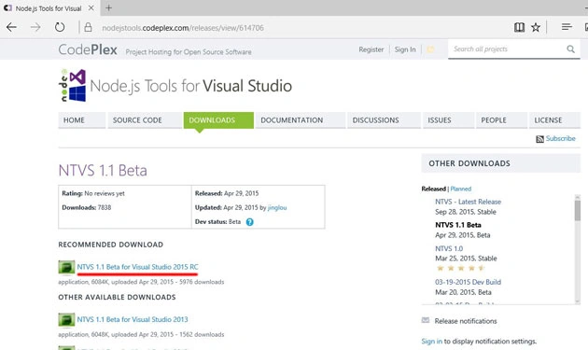Click the Dev status help icon
Viewport: 588px width, 350px height.
[x=250, y=222]
